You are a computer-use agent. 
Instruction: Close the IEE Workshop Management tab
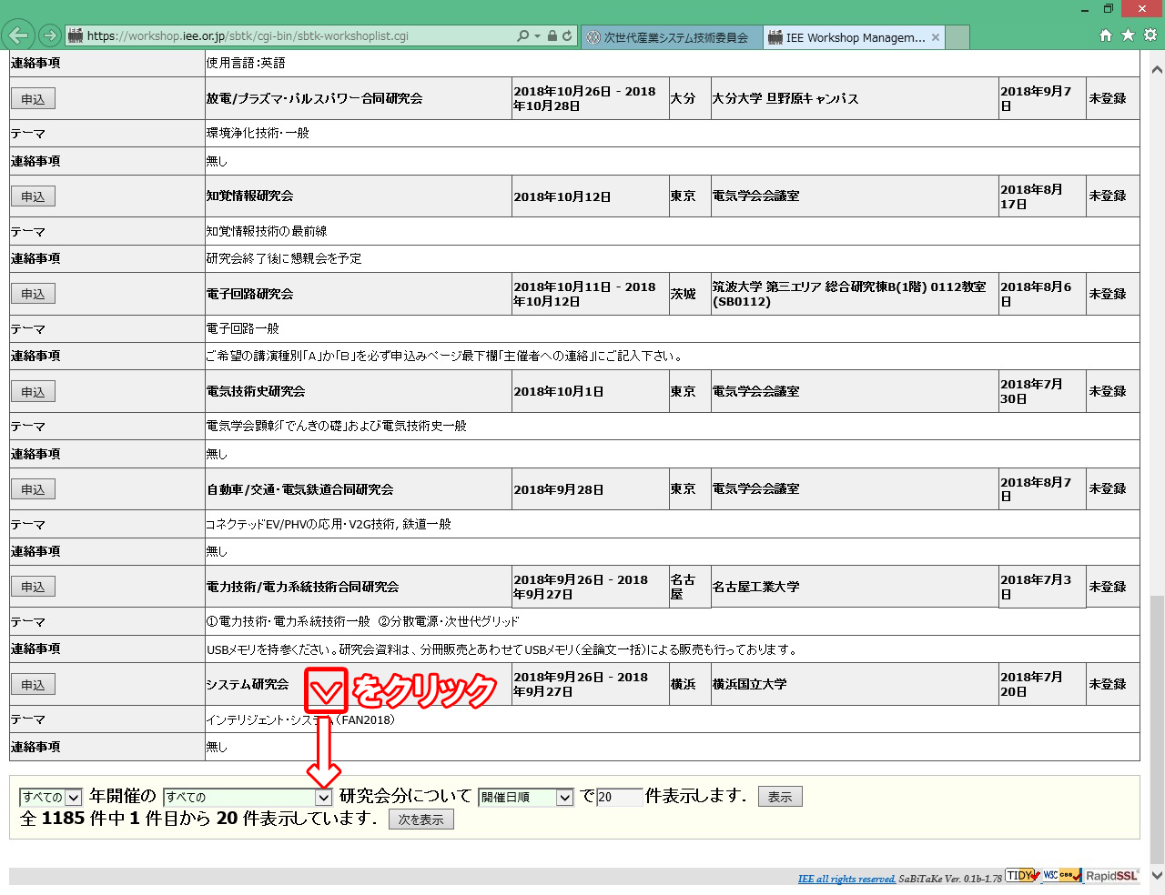click(x=936, y=37)
